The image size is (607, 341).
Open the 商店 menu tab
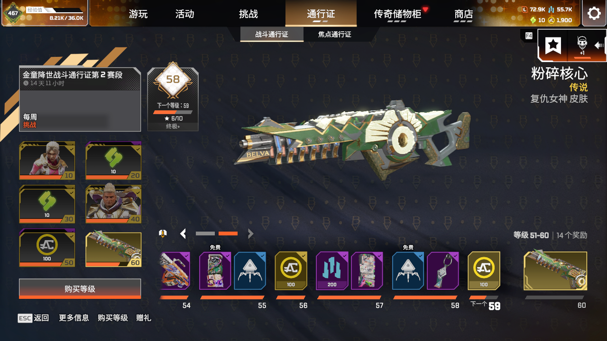[463, 14]
